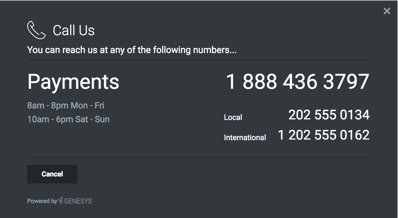Click the Local label
Viewport: 398px width, 218px height.
pyautogui.click(x=233, y=117)
